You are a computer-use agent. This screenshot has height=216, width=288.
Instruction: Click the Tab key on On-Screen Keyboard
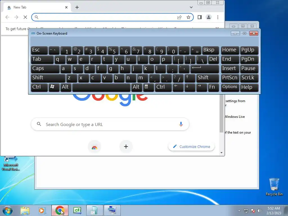tap(42, 60)
